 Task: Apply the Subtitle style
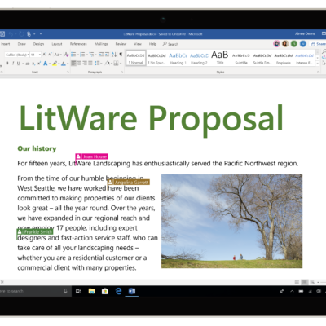[241, 58]
